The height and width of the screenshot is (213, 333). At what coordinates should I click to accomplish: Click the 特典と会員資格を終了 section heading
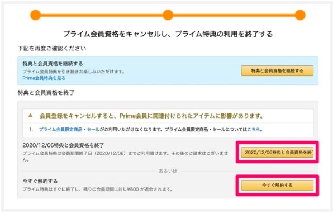tap(46, 93)
